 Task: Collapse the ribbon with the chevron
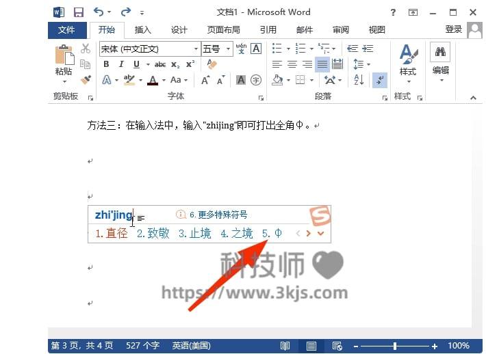(473, 98)
